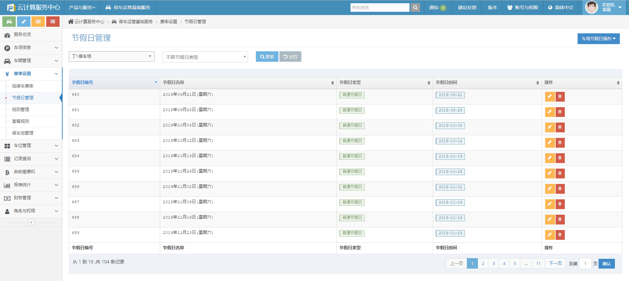
Task: Click the blue pencil shortcut icon
Action: click(x=24, y=22)
